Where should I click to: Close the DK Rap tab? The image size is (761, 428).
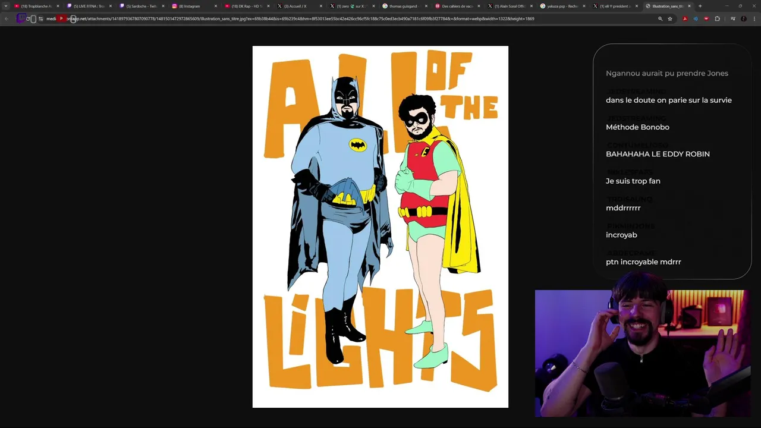(x=268, y=6)
